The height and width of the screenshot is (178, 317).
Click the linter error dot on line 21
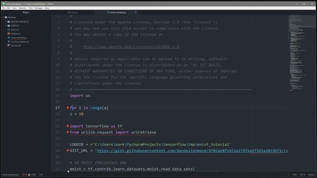pos(68,132)
